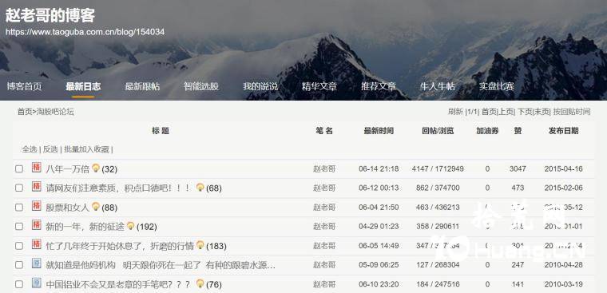Image resolution: width=607 pixels, height=293 pixels.
Task: Click the 最新时间 column header
Action: (379, 131)
